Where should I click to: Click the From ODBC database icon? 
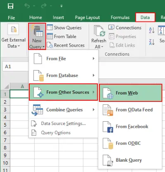click(108, 144)
